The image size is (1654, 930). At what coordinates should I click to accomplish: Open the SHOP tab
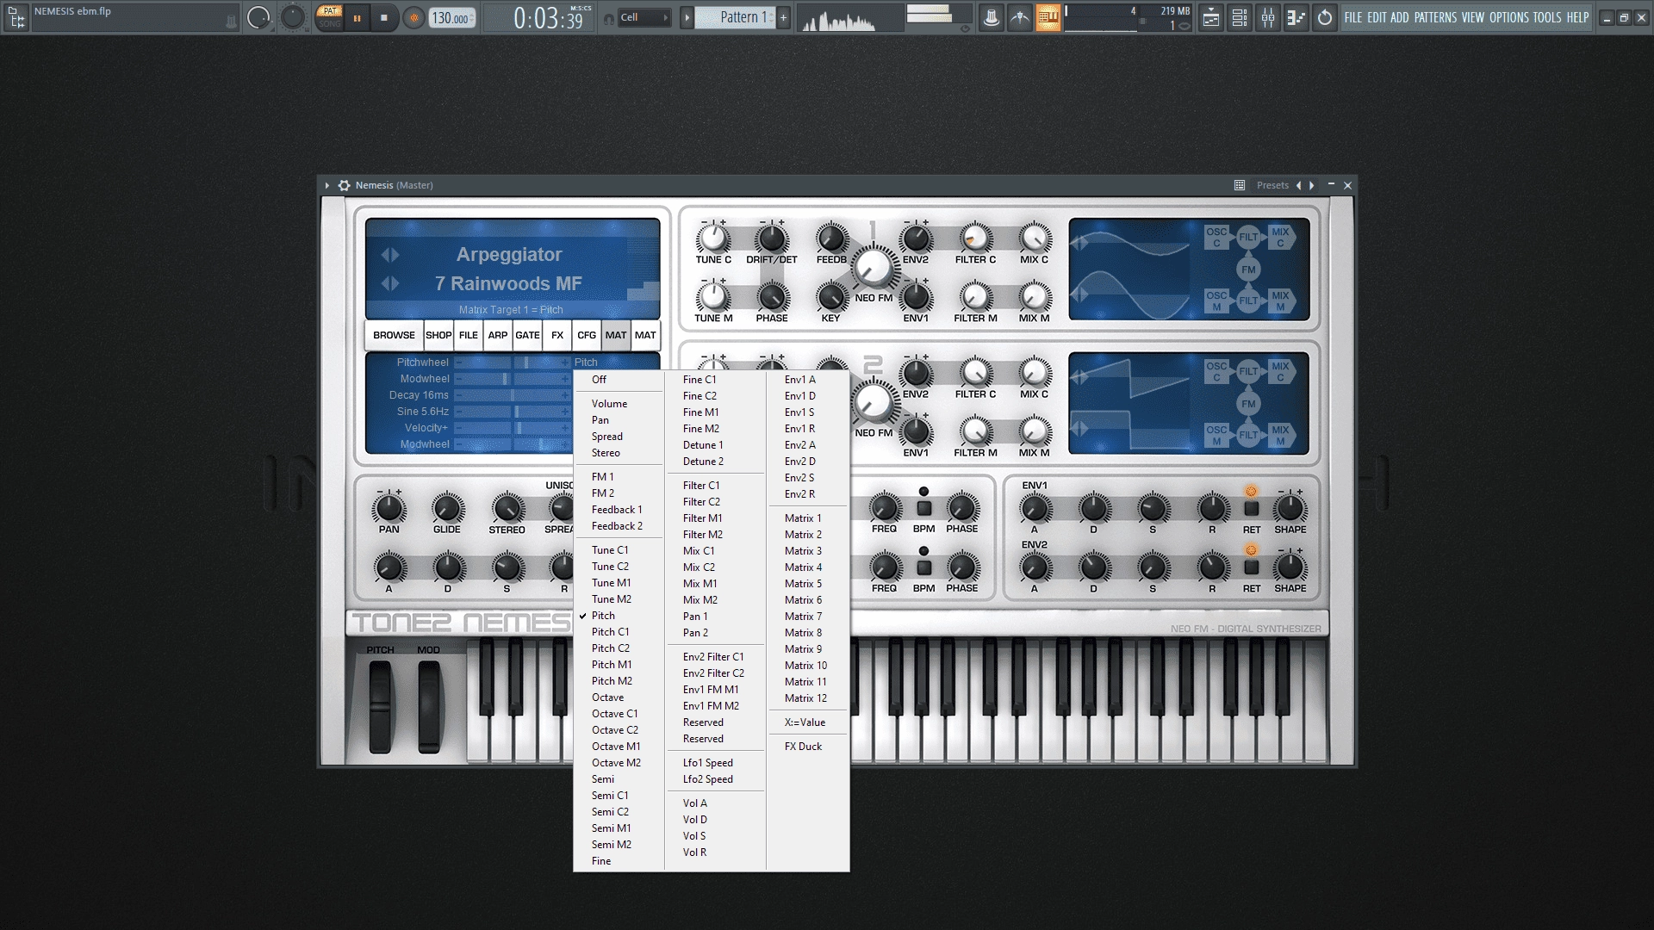point(438,335)
